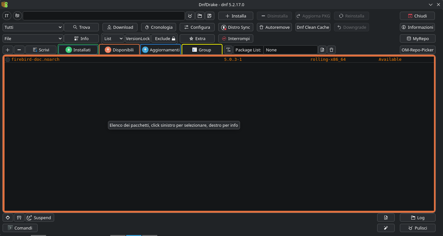This screenshot has width=443, height=236.
Task: Select the Aggiornamenti tab
Action: click(x=161, y=50)
